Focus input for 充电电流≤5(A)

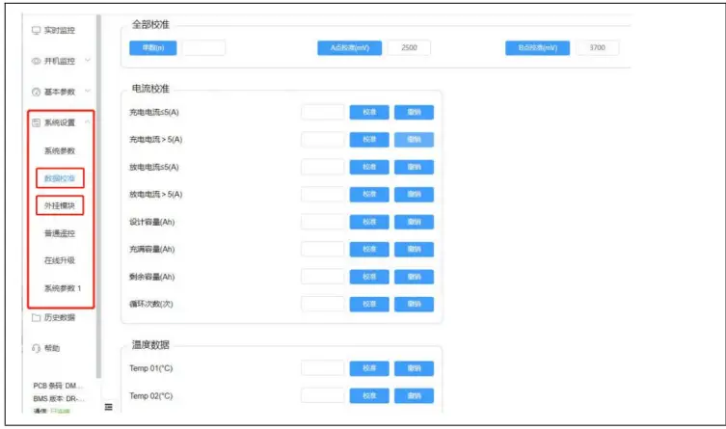click(323, 112)
